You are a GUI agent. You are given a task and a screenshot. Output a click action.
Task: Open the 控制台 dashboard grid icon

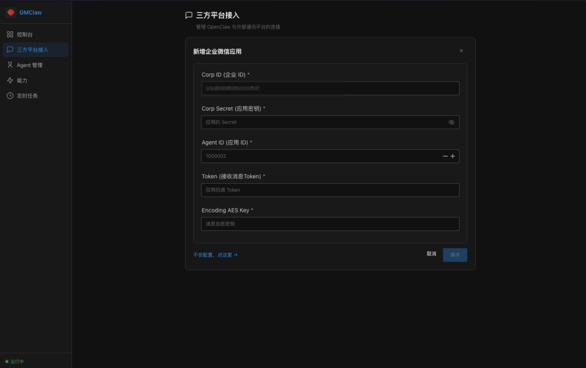click(x=10, y=34)
